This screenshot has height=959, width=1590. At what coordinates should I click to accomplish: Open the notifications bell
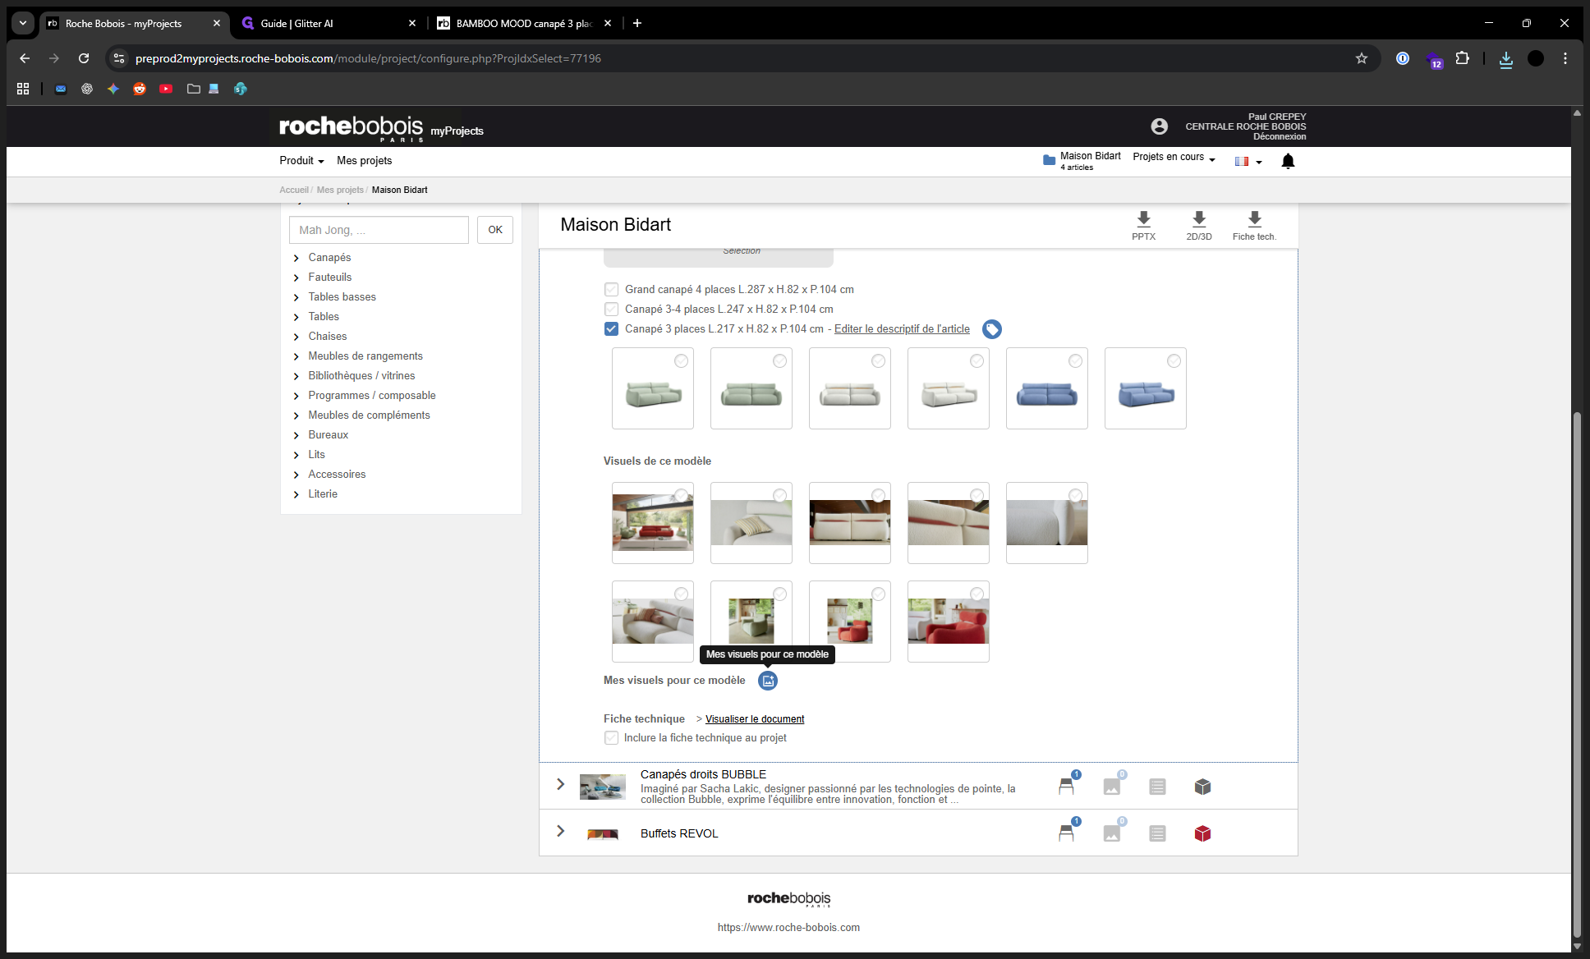(x=1288, y=161)
